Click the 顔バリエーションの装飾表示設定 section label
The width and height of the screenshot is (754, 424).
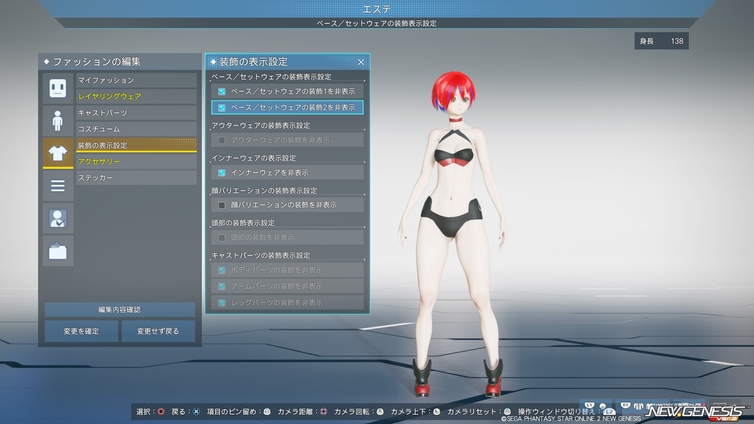pyautogui.click(x=265, y=191)
